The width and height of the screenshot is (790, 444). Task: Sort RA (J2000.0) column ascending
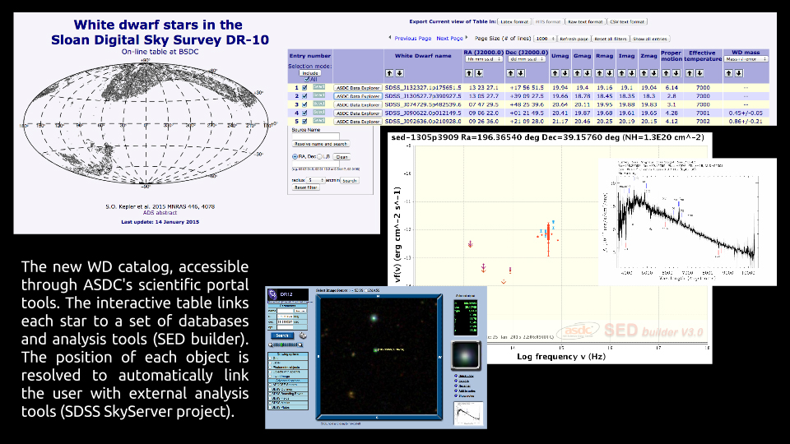point(469,73)
